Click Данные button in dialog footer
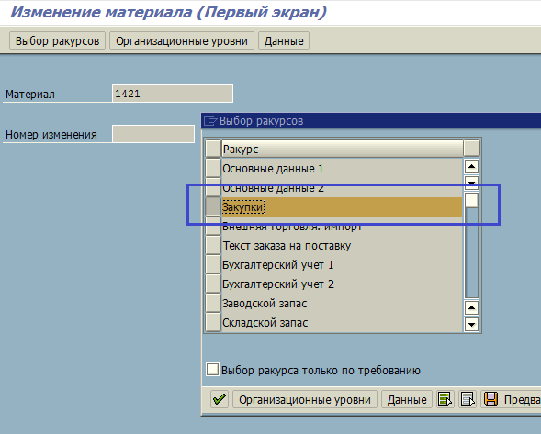 pyautogui.click(x=407, y=399)
